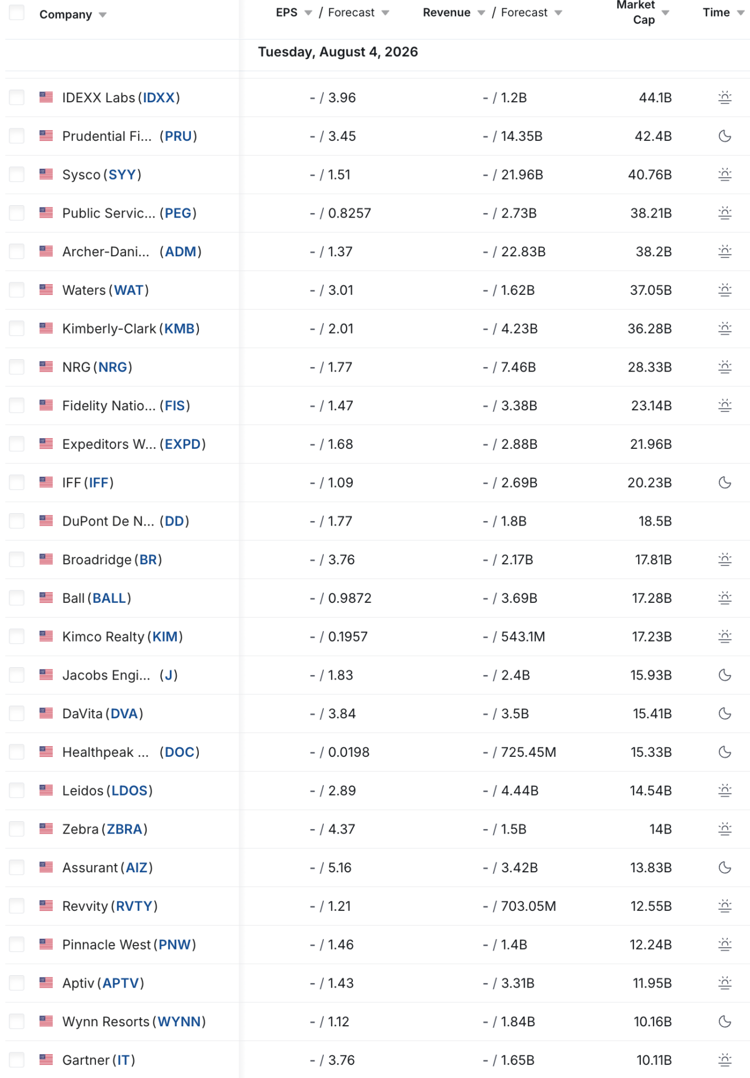Click the sun icon in Gartner row
This screenshot has width=750, height=1078.
pos(724,1060)
